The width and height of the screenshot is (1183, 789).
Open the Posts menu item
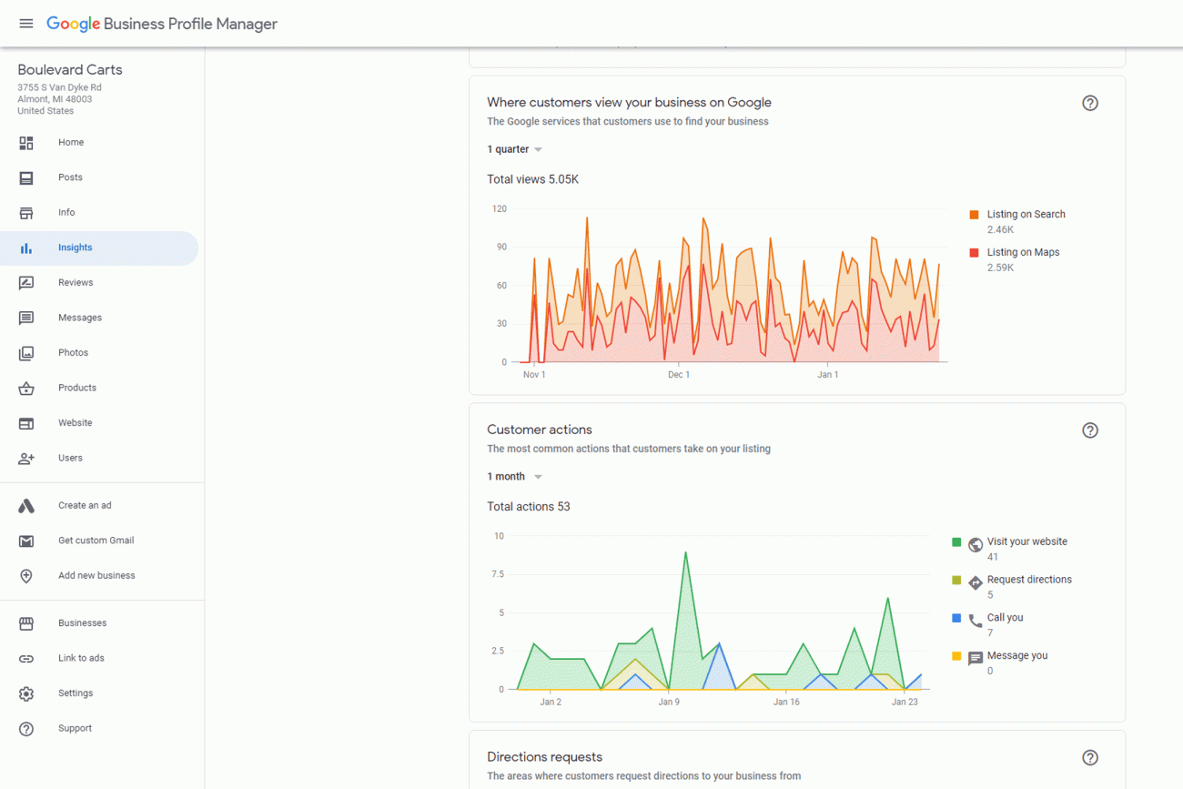(99, 178)
